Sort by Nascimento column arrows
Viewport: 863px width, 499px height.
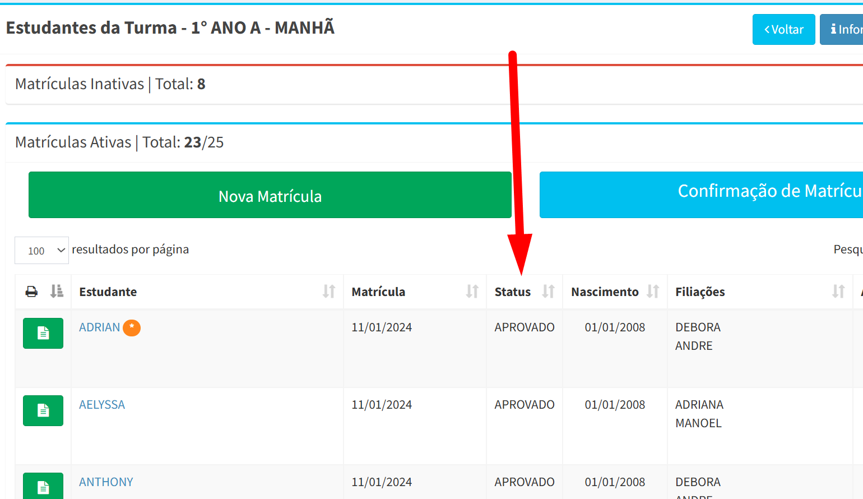click(653, 292)
